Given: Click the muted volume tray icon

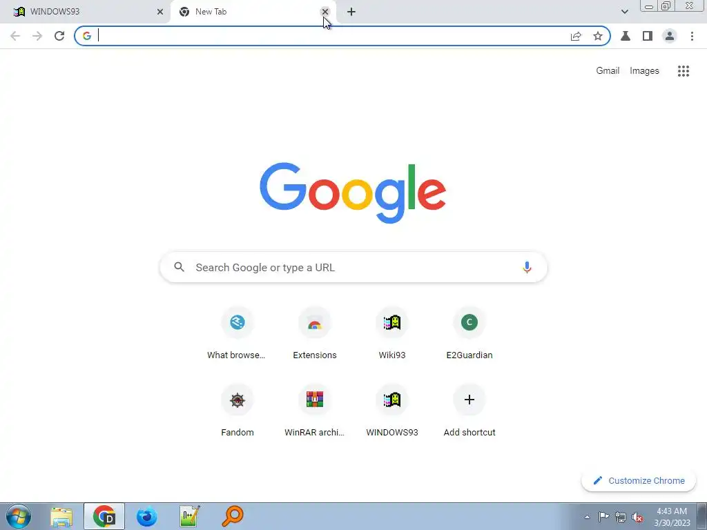Looking at the screenshot, I should (637, 517).
